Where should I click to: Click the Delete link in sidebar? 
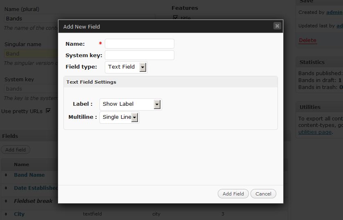[x=307, y=40]
